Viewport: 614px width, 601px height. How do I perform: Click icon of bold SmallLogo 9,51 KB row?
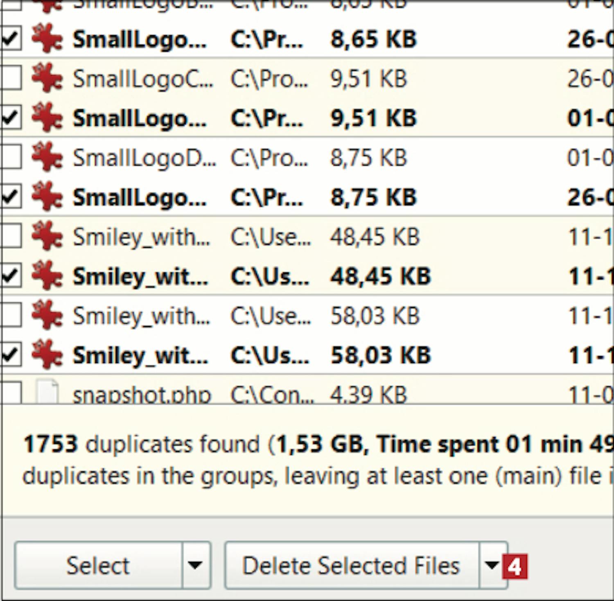click(47, 117)
